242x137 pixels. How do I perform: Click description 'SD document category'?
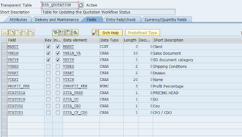click(x=173, y=60)
